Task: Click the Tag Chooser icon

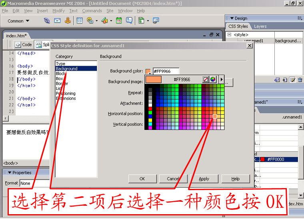Action: click(156, 20)
